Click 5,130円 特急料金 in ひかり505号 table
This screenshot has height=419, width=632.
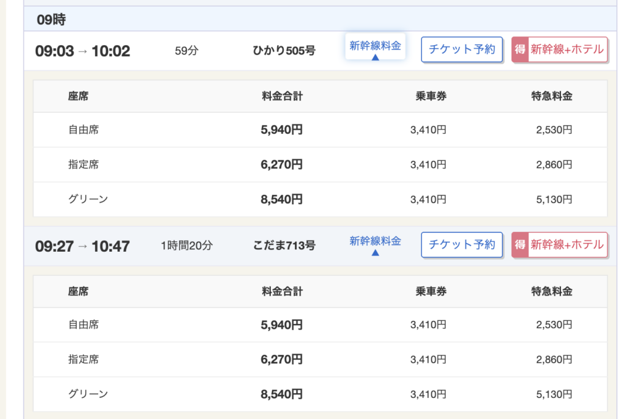[x=554, y=199]
